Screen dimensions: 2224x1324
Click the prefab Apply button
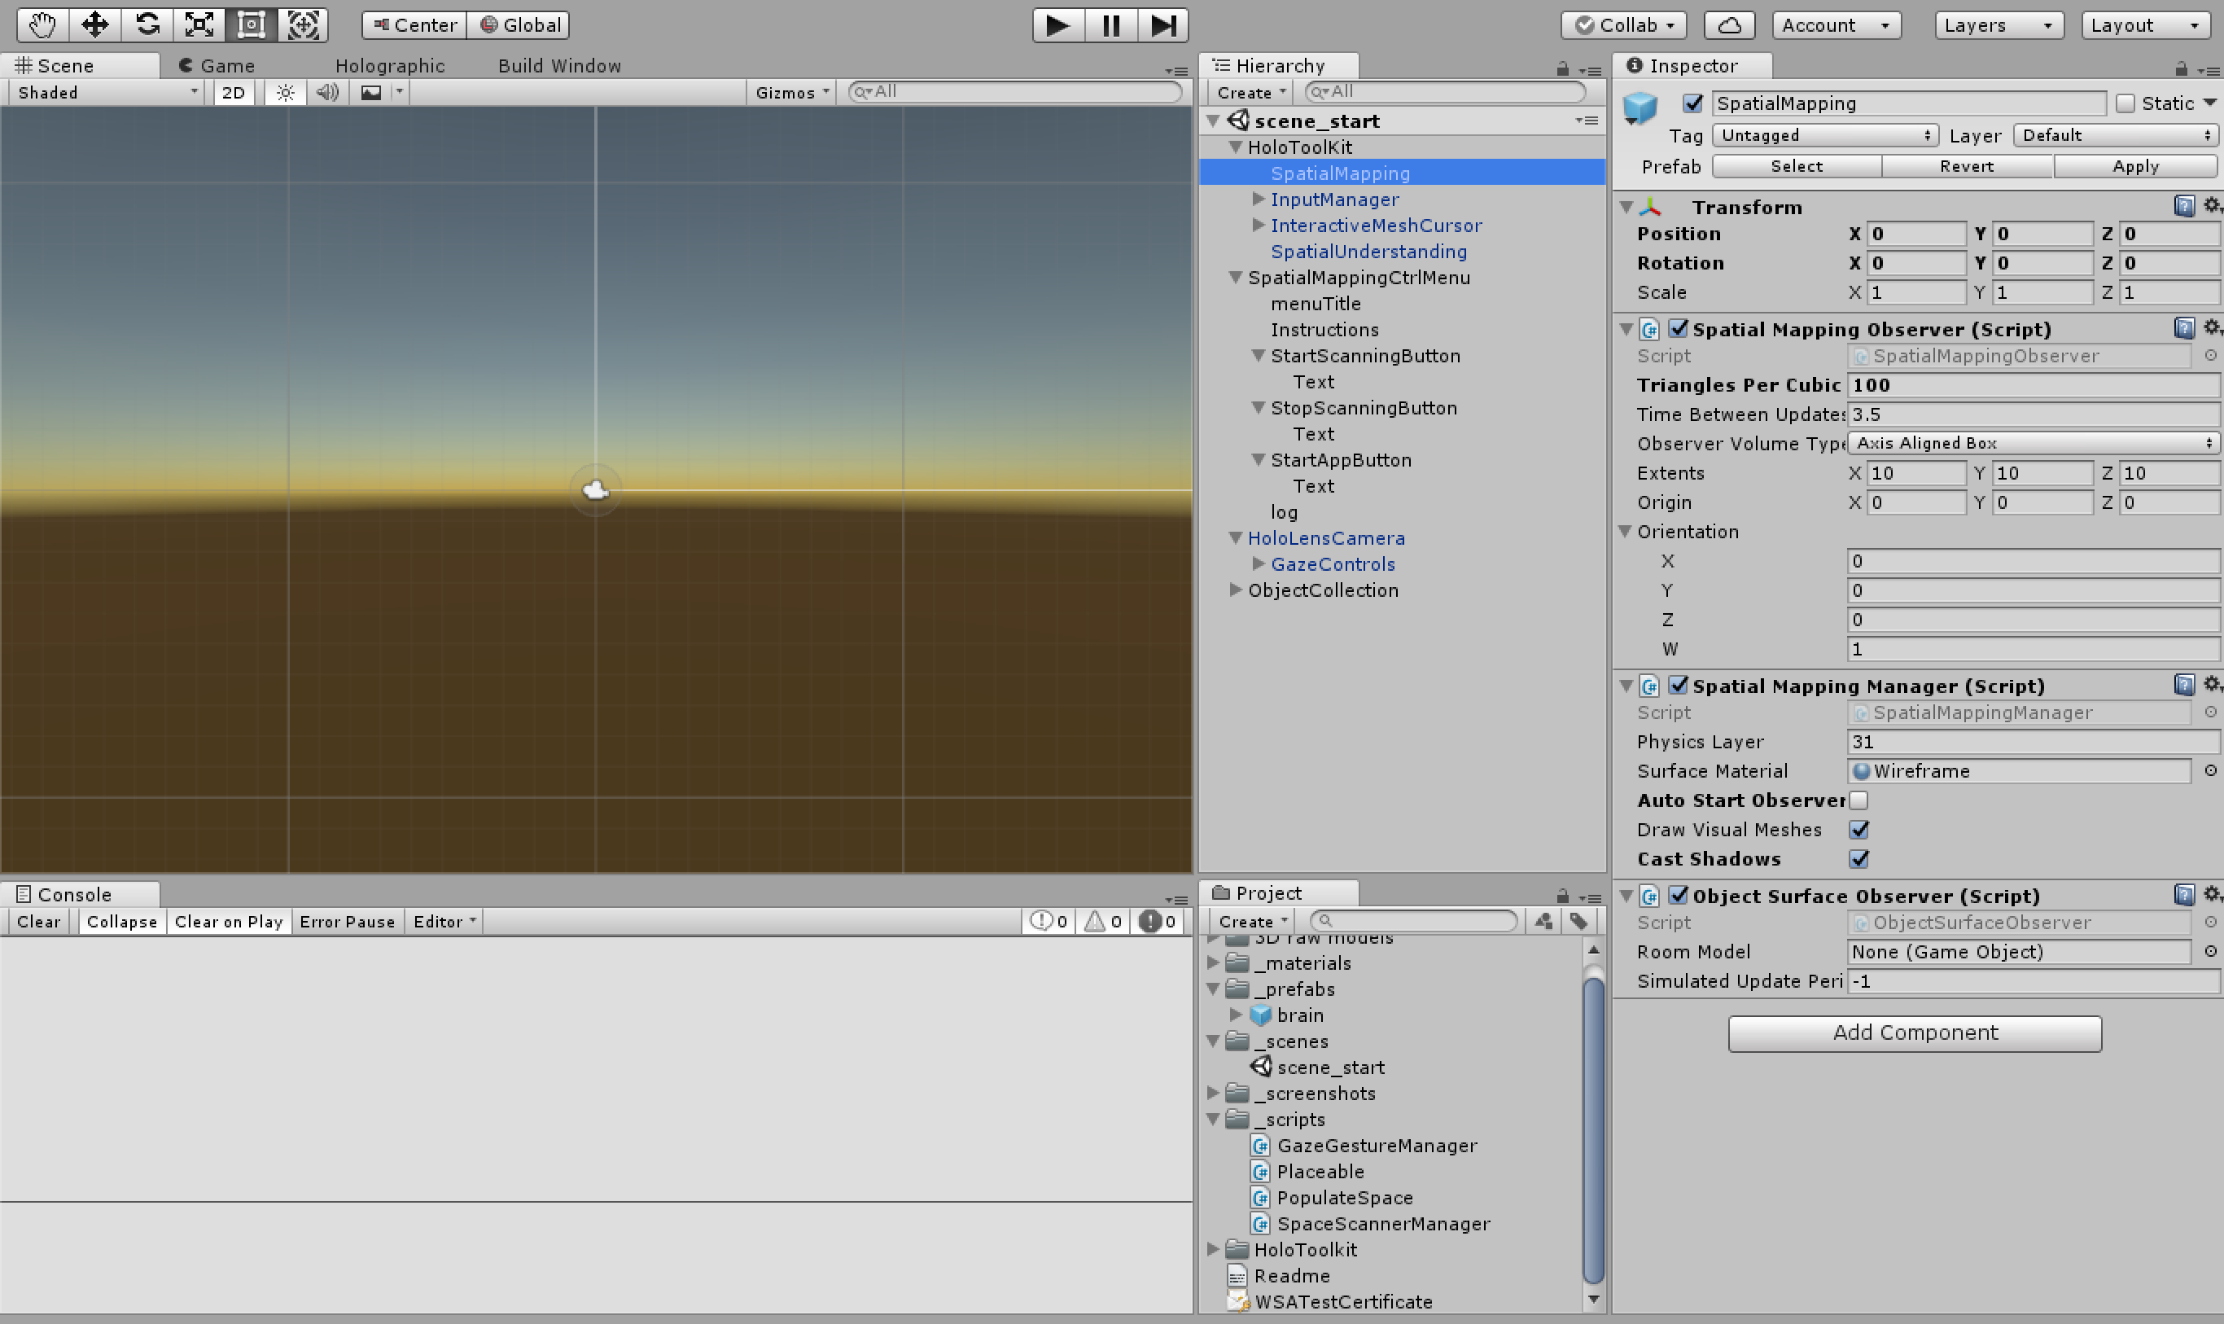tap(2134, 167)
